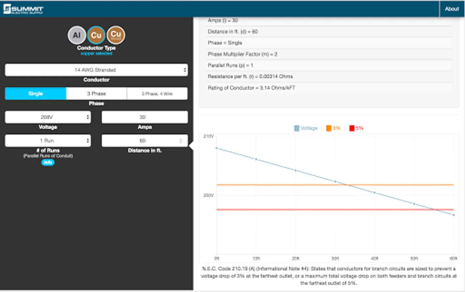Open the 1 Run parallel runs dropdown
Viewport: 465px width, 292px height.
coord(48,140)
